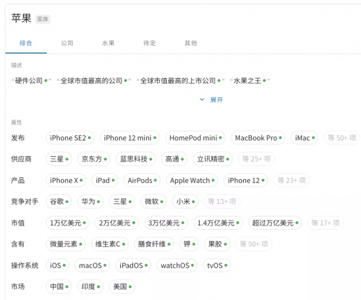361x300 pixels.
Task: Select the 1.4万亿美元 market value tag
Action: point(218,222)
